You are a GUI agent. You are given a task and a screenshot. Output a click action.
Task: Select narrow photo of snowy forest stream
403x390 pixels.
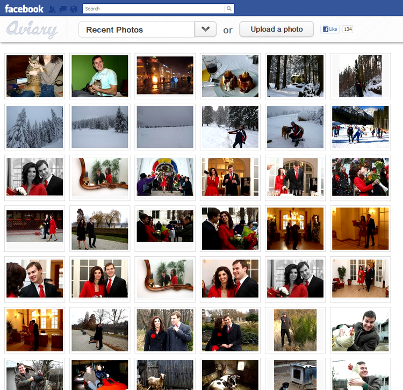point(361,76)
